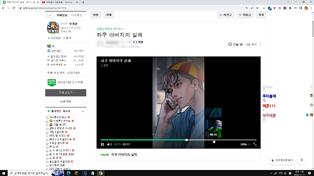Click the Chrome icon in the taskbar
The height and width of the screenshot is (176, 314).
pyautogui.click(x=101, y=173)
